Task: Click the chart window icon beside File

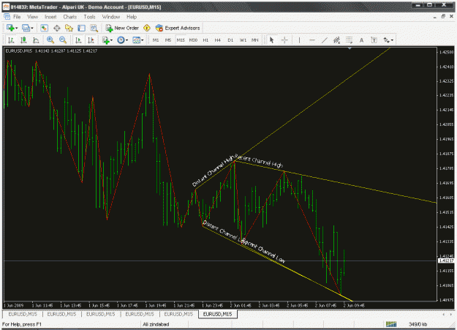Action: (x=7, y=17)
